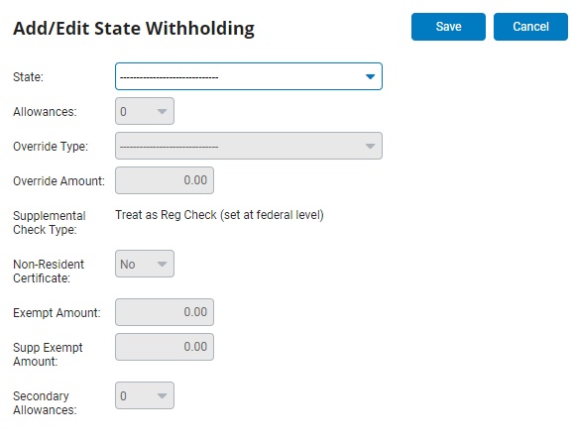Click the Supplemental Check Type label
573x440 pixels.
pyautogui.click(x=50, y=223)
